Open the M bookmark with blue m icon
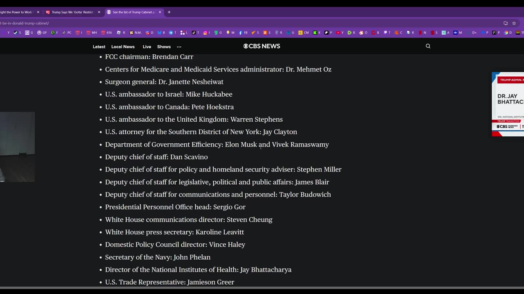This screenshot has width=524, height=294. 458,33
